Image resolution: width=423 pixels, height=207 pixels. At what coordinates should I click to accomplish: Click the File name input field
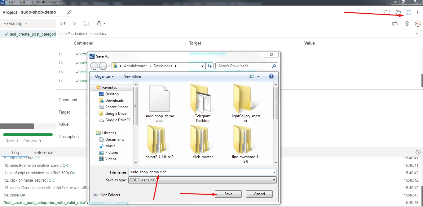[200, 172]
